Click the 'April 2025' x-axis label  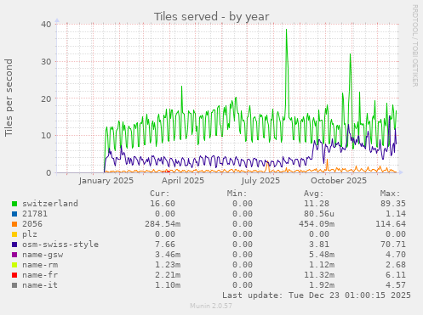click(183, 181)
